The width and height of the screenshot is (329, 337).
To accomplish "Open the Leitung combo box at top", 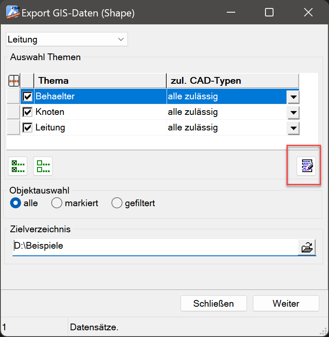I will (x=67, y=40).
